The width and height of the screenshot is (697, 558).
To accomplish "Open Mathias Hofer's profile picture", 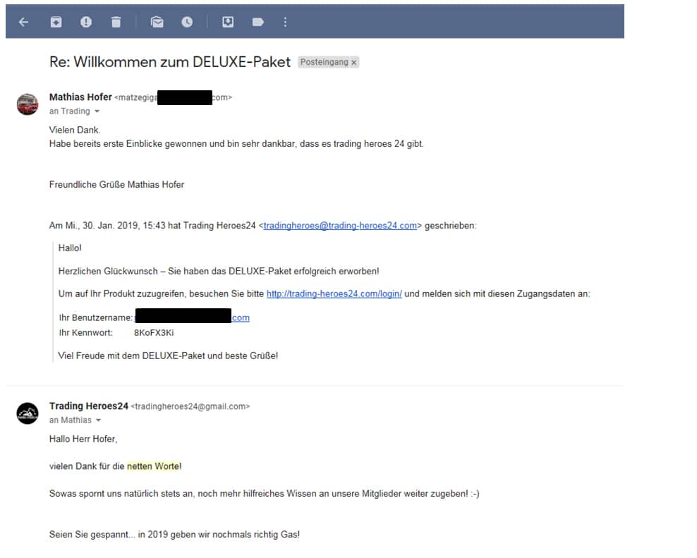I will 28,104.
